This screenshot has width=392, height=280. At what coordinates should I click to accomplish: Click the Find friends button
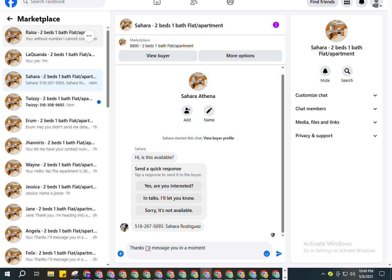tap(322, 2)
